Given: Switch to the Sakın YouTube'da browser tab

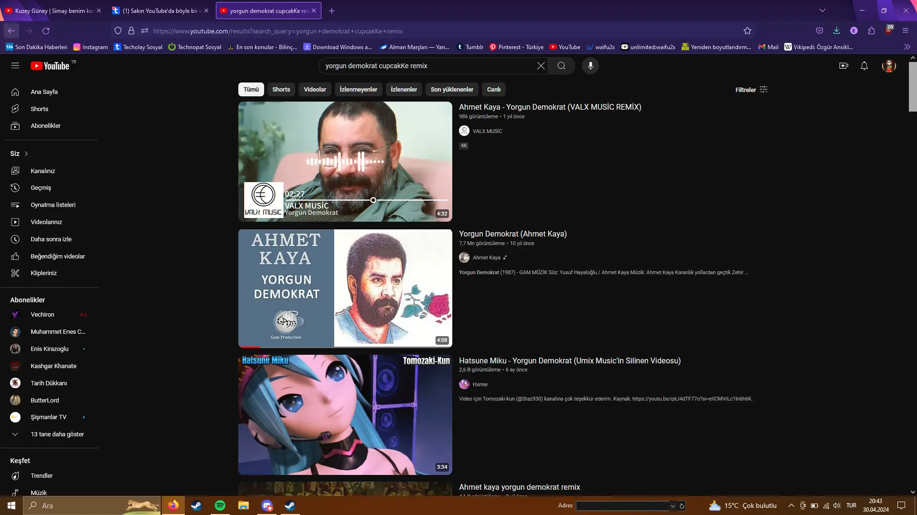Looking at the screenshot, I should tap(161, 10).
